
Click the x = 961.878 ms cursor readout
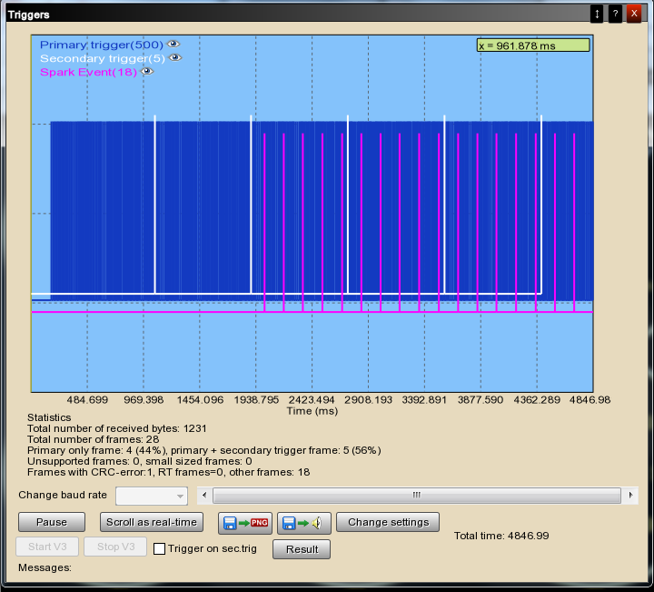coord(533,45)
